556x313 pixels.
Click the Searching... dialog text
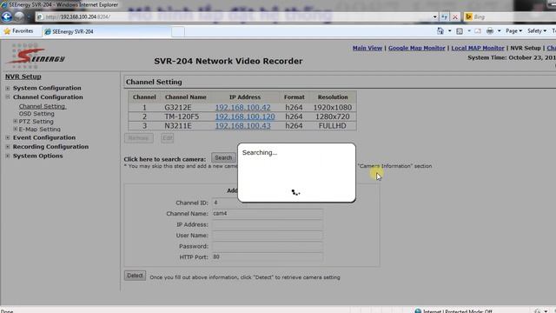[x=260, y=153]
